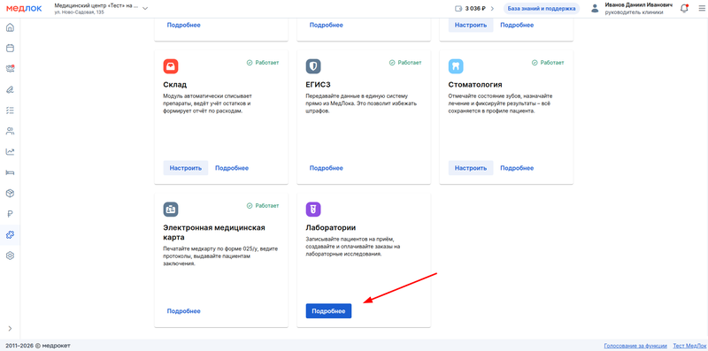Click Работает status on Стоматология card

[x=548, y=63]
